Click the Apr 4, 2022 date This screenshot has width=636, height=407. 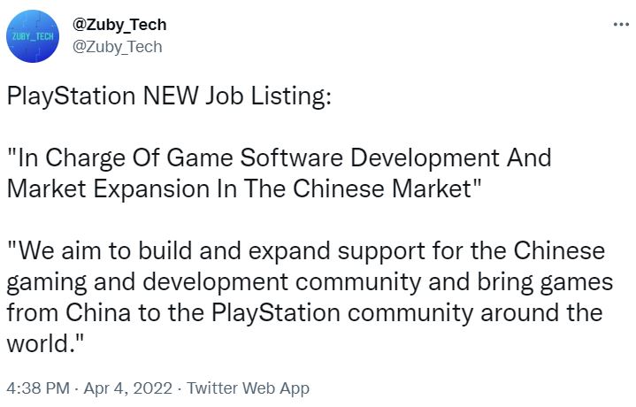(127, 388)
